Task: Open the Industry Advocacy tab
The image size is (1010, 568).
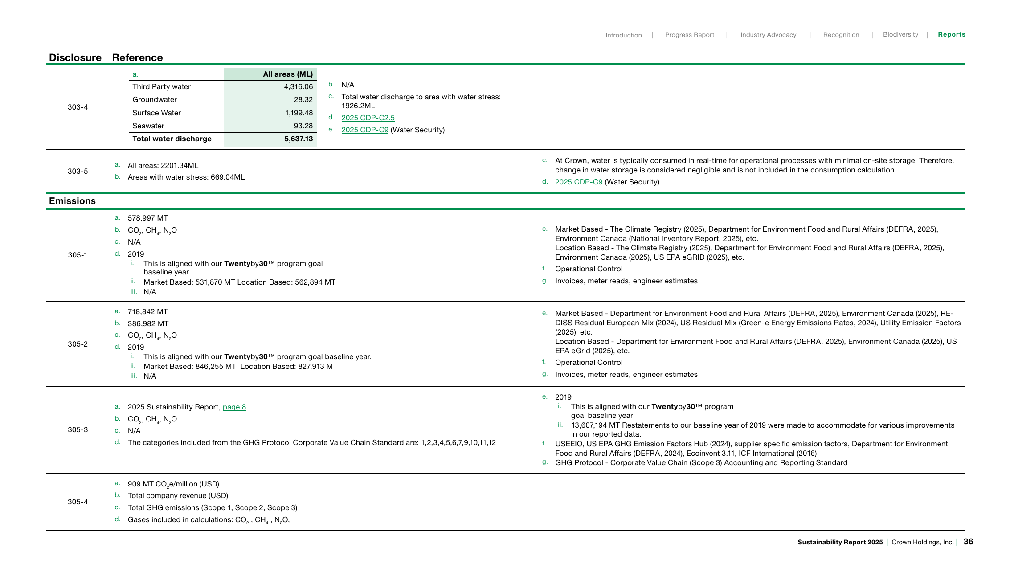Action: [x=768, y=35]
